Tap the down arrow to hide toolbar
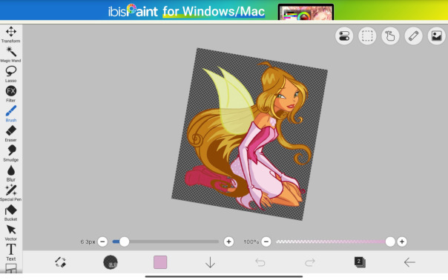Viewport: 448px width, 280px height. pos(211,262)
